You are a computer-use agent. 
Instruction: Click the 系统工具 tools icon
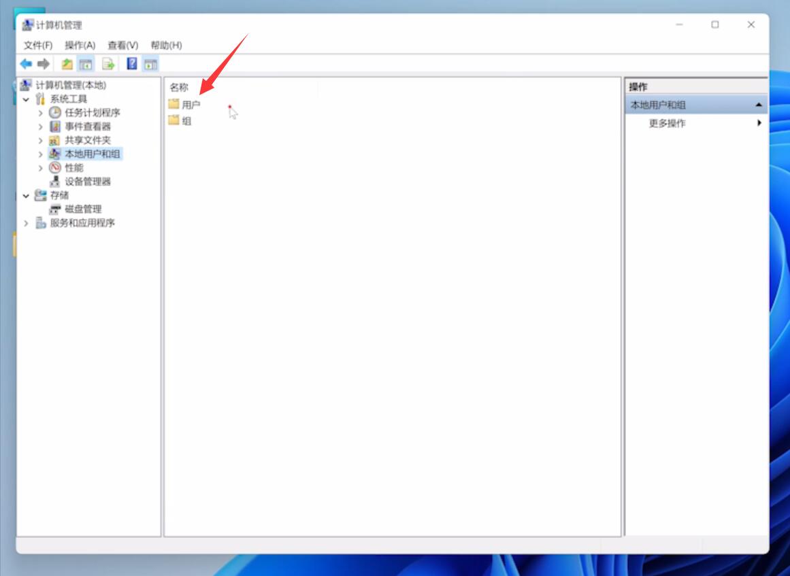click(40, 99)
